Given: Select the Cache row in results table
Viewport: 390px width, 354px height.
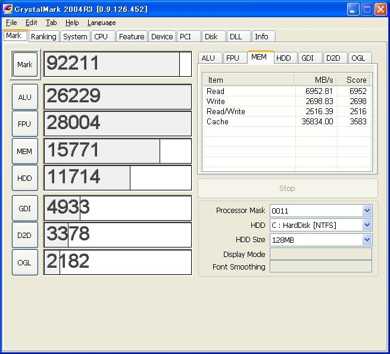Looking at the screenshot, I should (286, 121).
